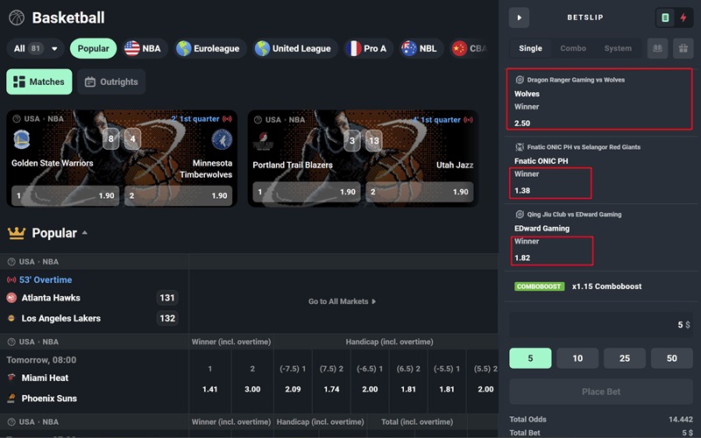This screenshot has height=438, width=701.
Task: Choose the 25 quick stake amount
Action: (624, 358)
